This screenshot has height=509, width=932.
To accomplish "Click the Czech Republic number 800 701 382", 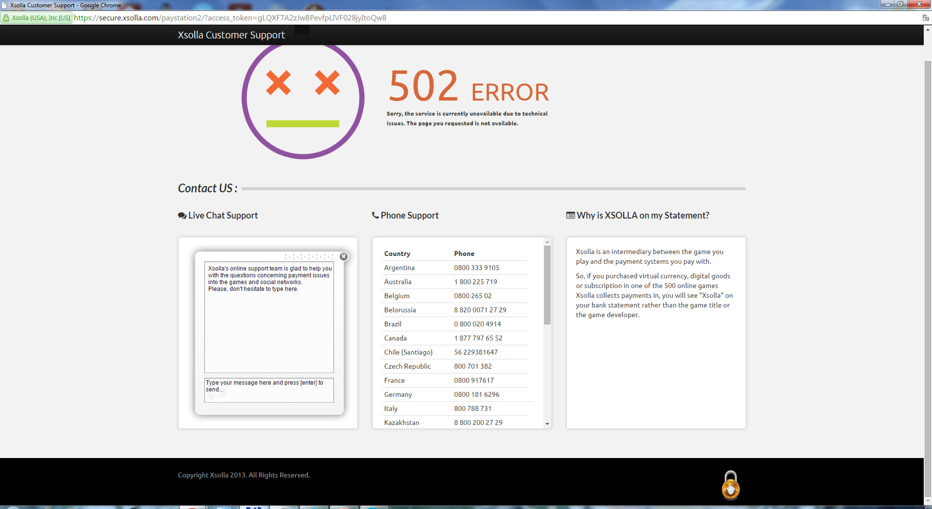I will 473,366.
